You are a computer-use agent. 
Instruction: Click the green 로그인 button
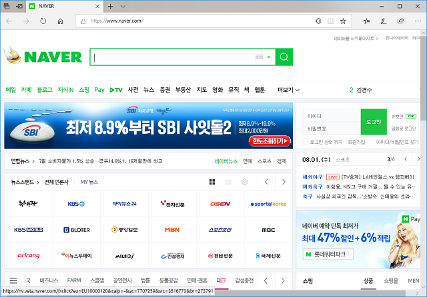pyautogui.click(x=374, y=122)
